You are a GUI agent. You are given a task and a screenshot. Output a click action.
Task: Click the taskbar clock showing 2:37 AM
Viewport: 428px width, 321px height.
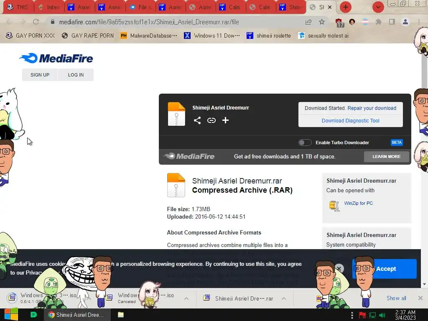pyautogui.click(x=405, y=315)
